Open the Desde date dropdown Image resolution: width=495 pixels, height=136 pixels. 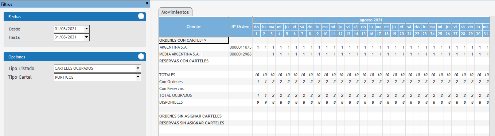[x=86, y=29]
